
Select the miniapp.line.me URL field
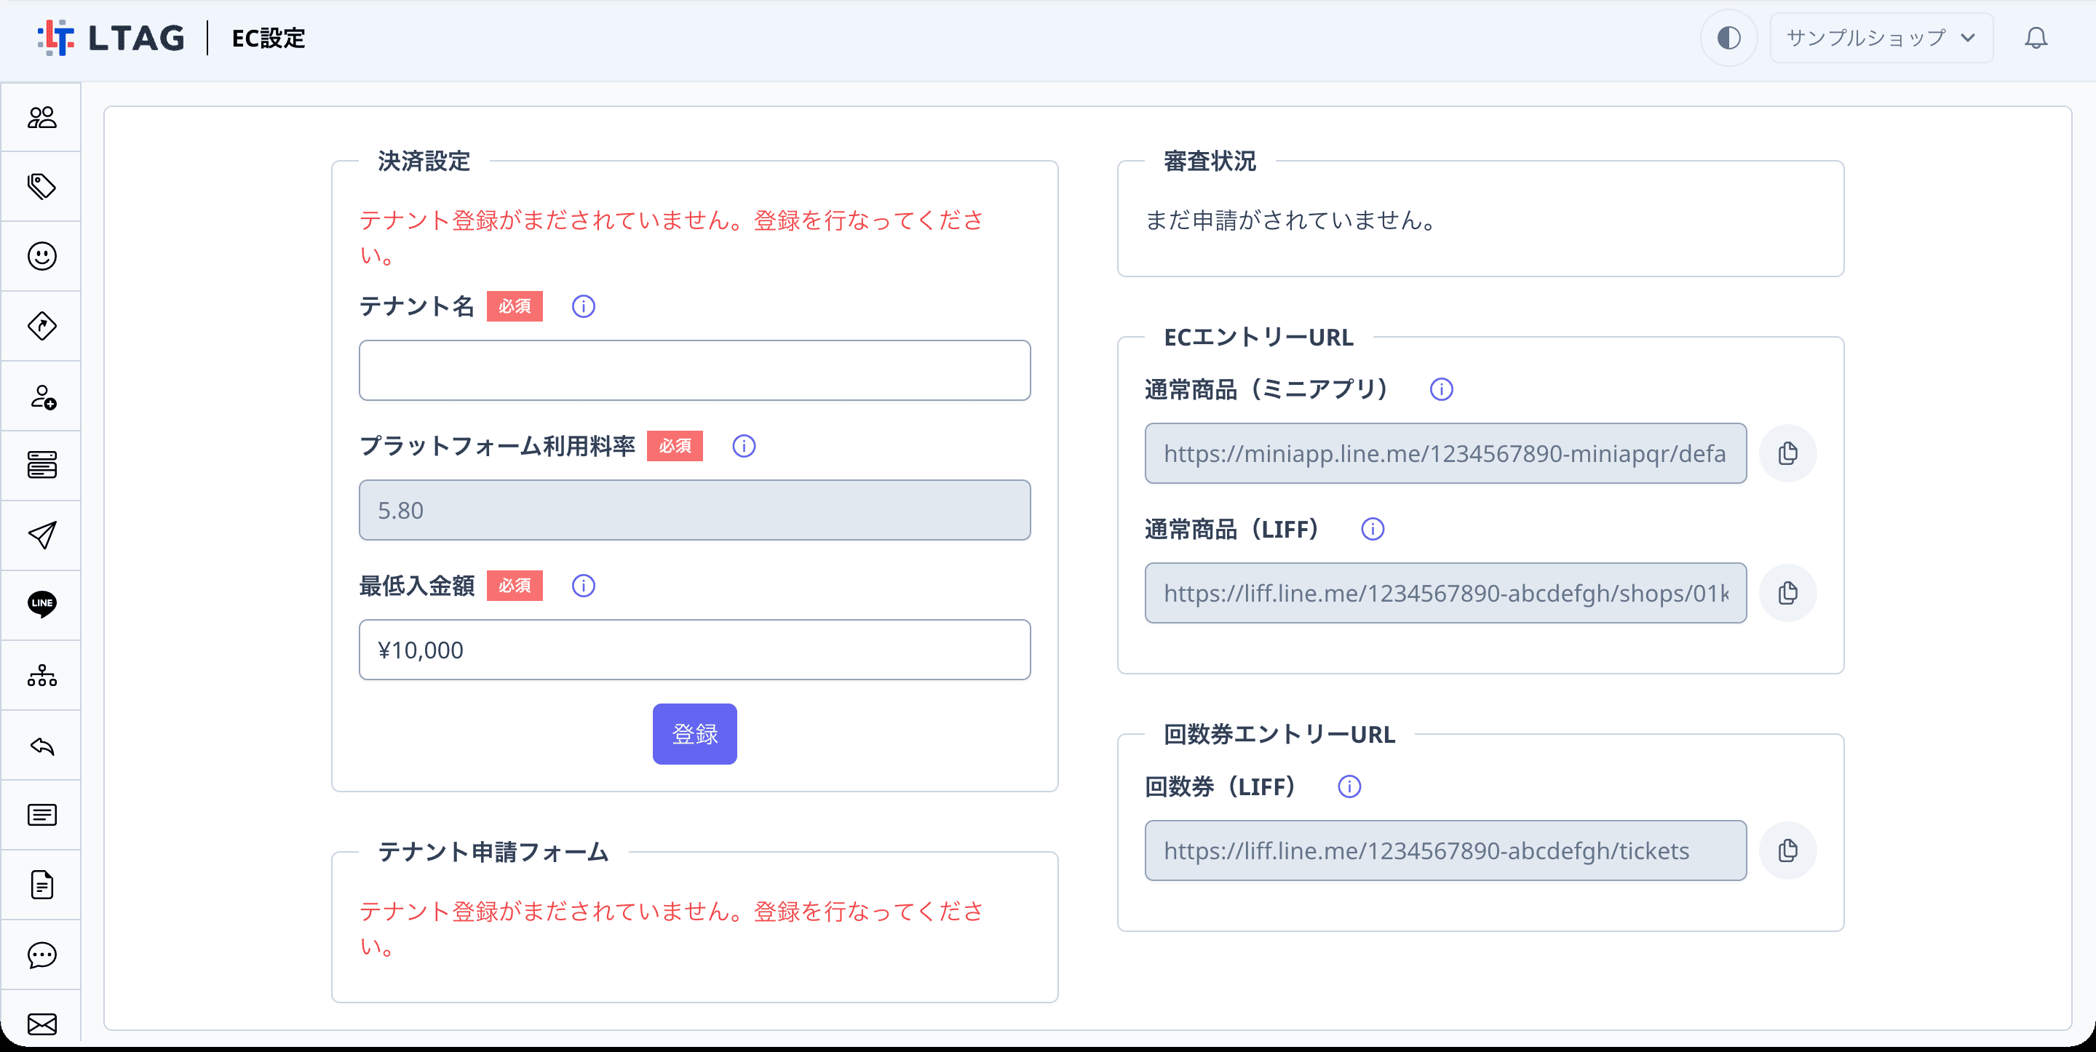click(1445, 453)
